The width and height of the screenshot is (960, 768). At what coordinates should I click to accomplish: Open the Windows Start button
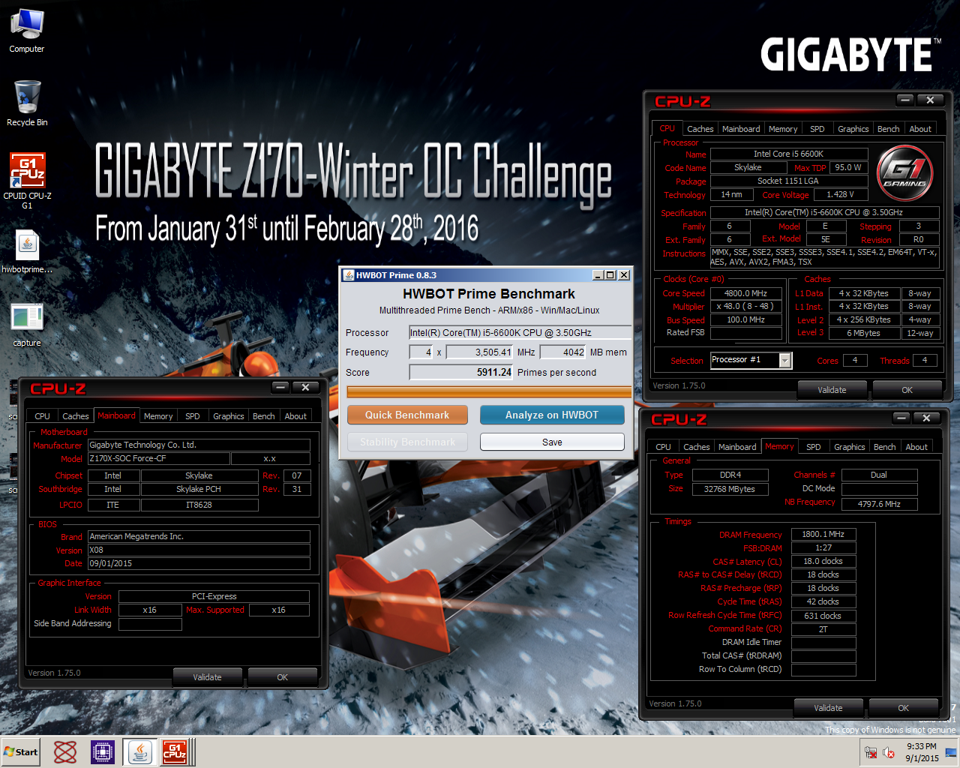click(x=21, y=752)
